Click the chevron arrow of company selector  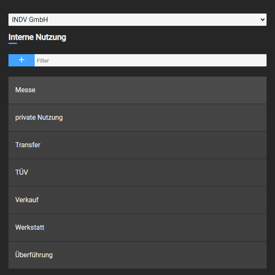point(262,19)
